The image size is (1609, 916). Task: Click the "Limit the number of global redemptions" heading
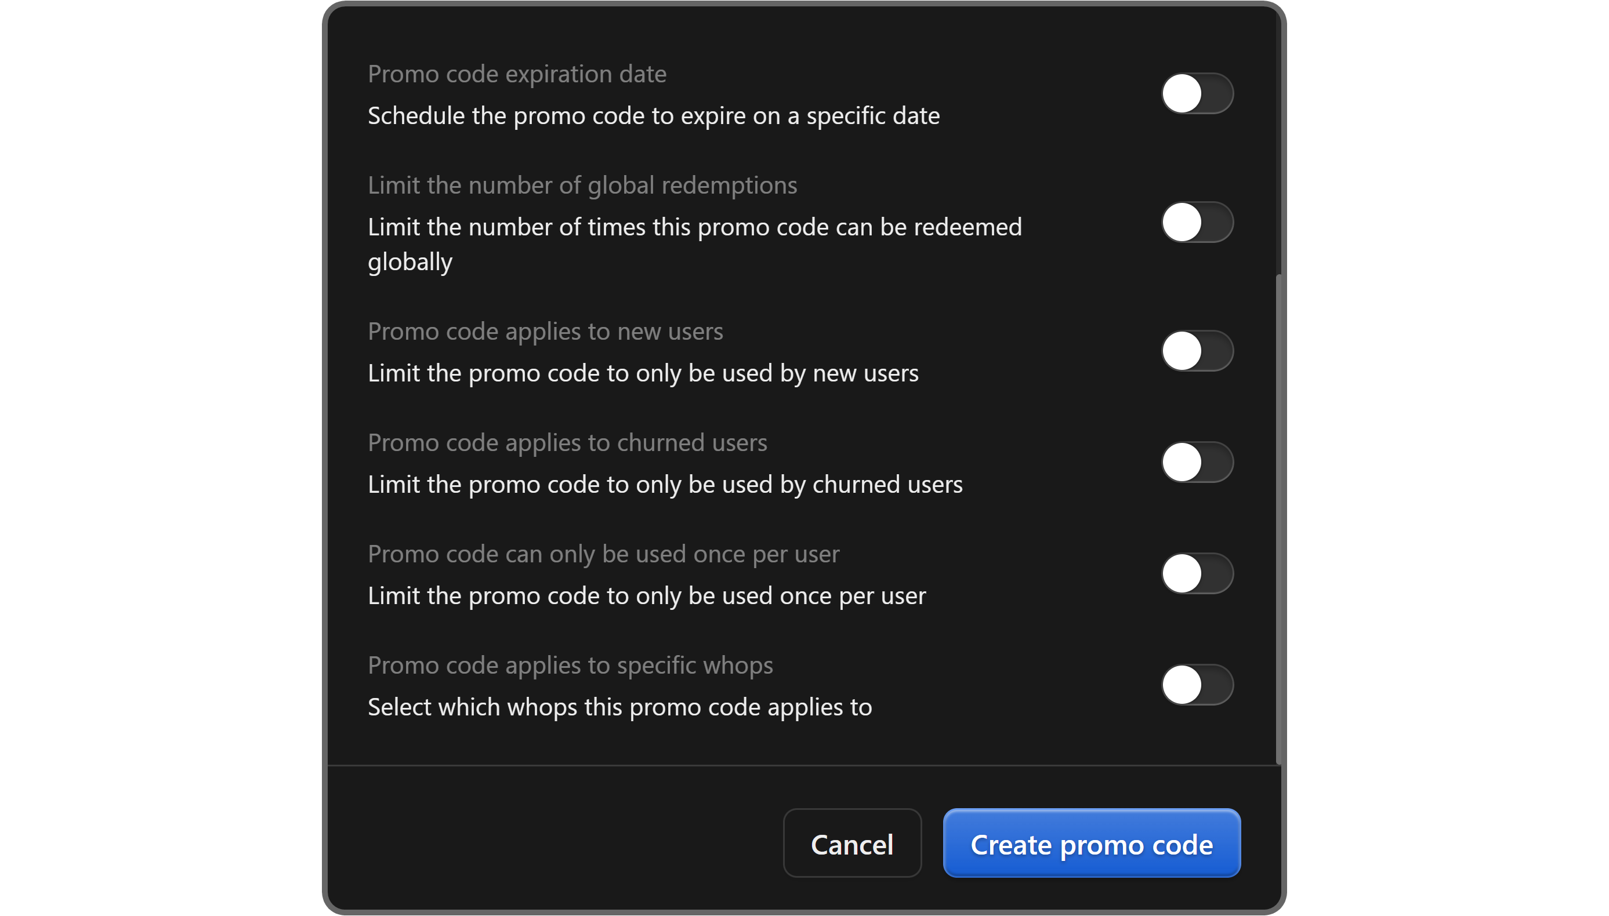(x=582, y=186)
